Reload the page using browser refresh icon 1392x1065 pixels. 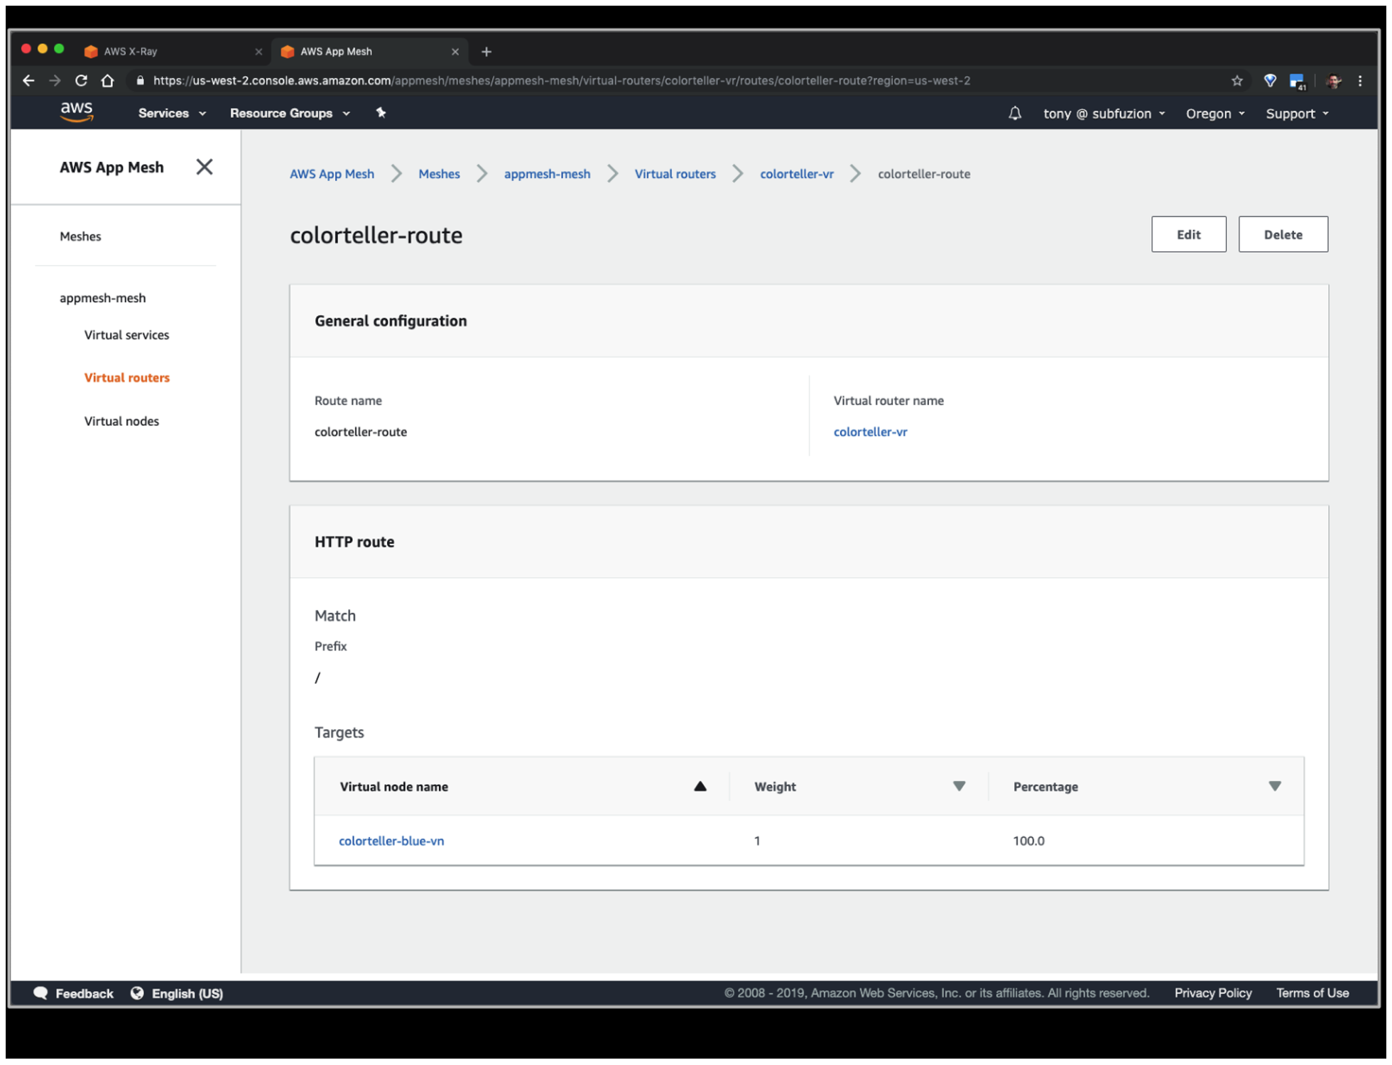81,81
